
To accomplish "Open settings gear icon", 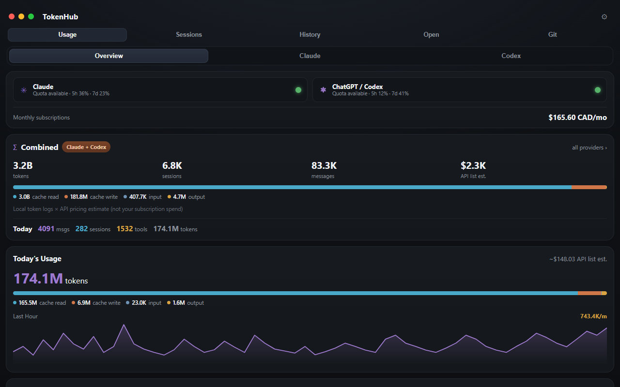I will [x=604, y=16].
